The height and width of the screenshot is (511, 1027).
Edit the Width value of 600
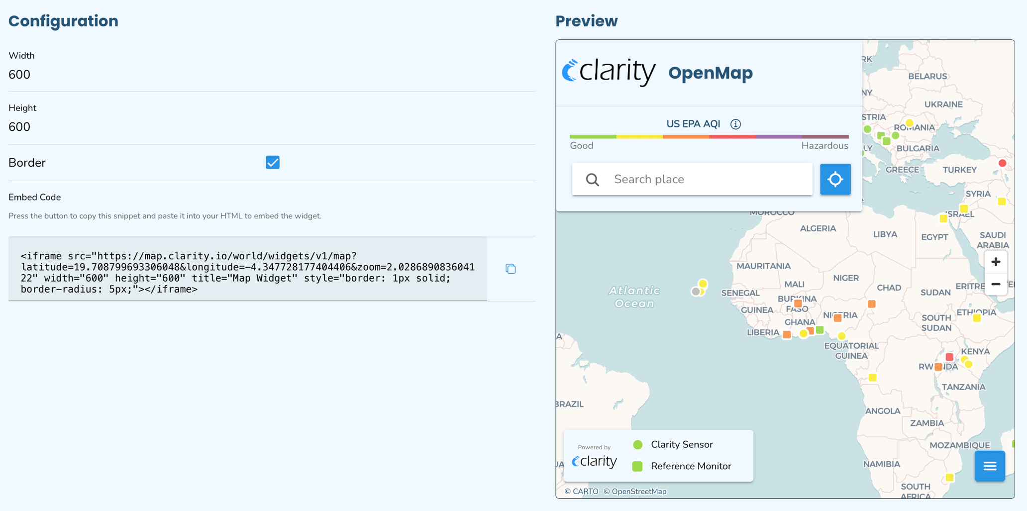19,74
